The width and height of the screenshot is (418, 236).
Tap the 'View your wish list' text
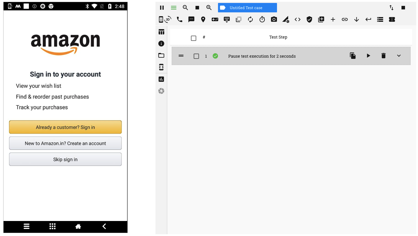coord(39,86)
